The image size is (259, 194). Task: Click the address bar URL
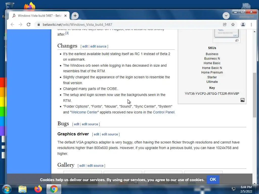point(77,25)
